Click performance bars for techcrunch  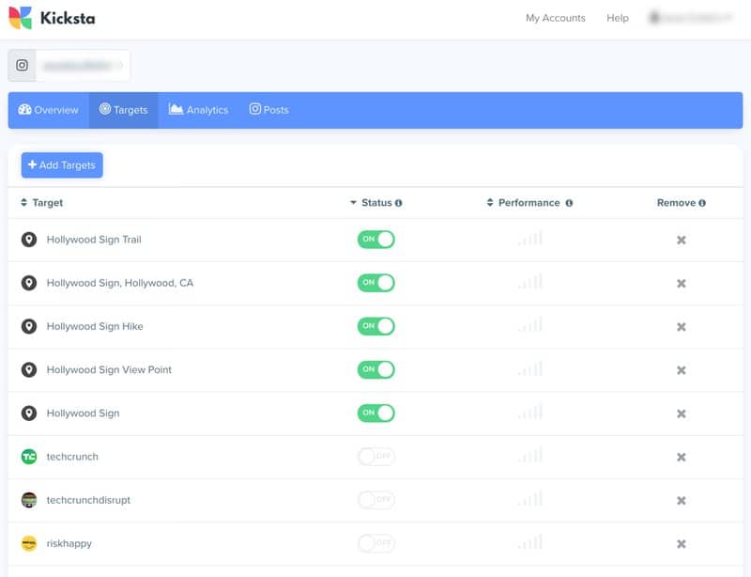pyautogui.click(x=530, y=455)
